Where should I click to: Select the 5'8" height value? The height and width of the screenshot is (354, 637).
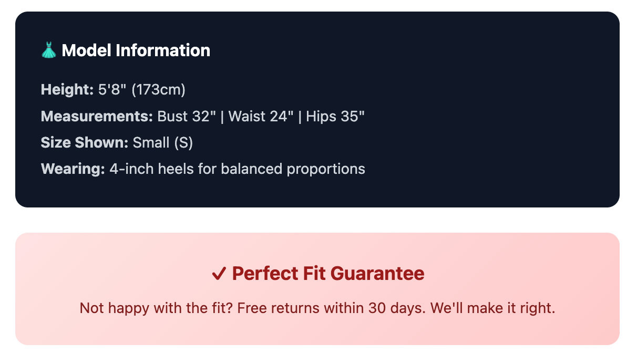pos(112,90)
